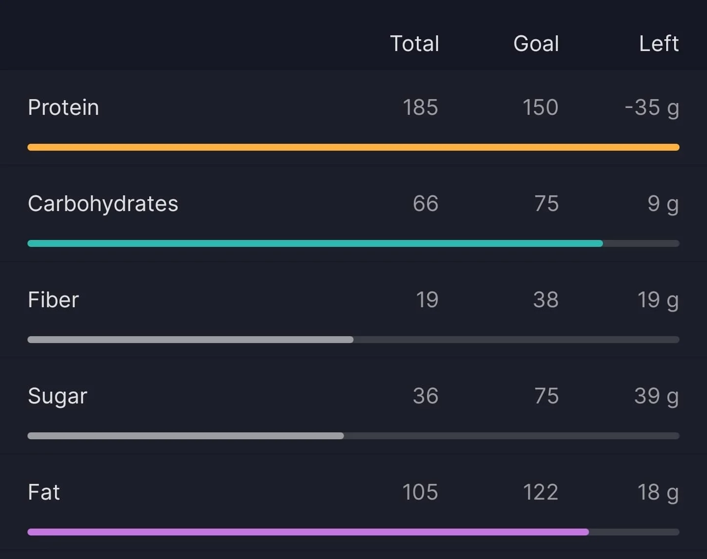The height and width of the screenshot is (559, 707).
Task: Click the Total column header
Action: click(x=414, y=44)
